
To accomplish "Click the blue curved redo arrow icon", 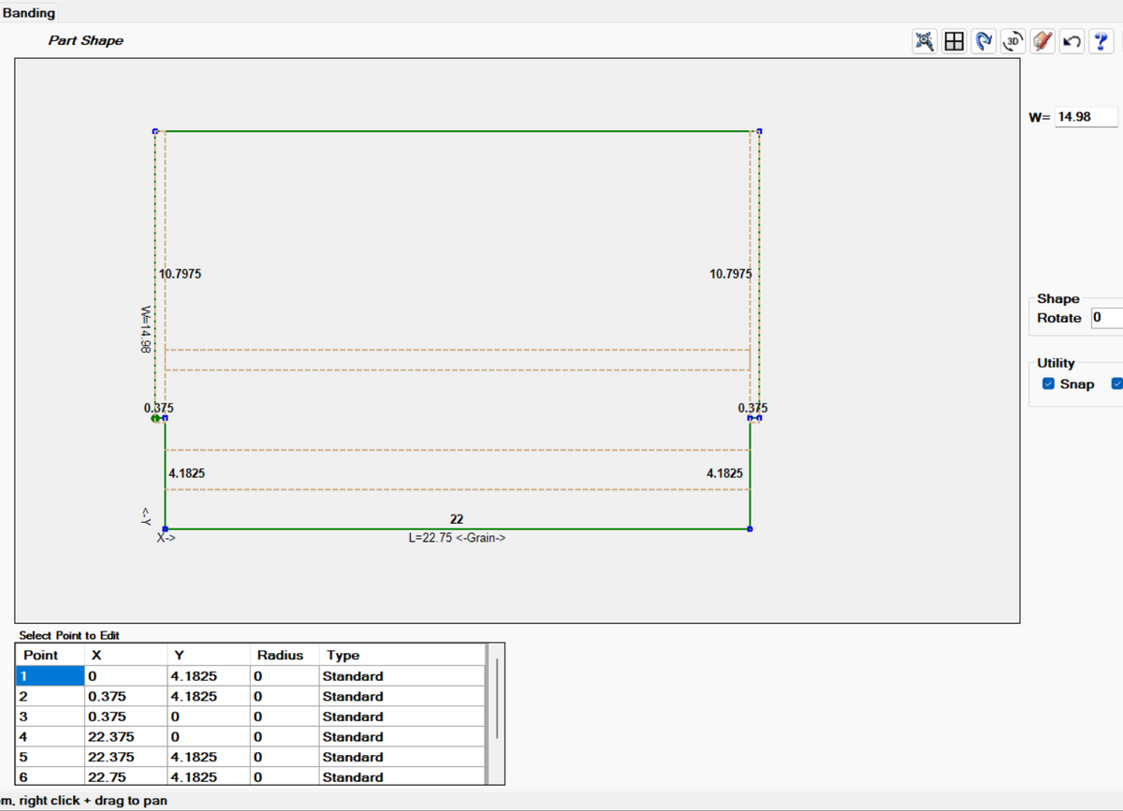I will coord(984,41).
